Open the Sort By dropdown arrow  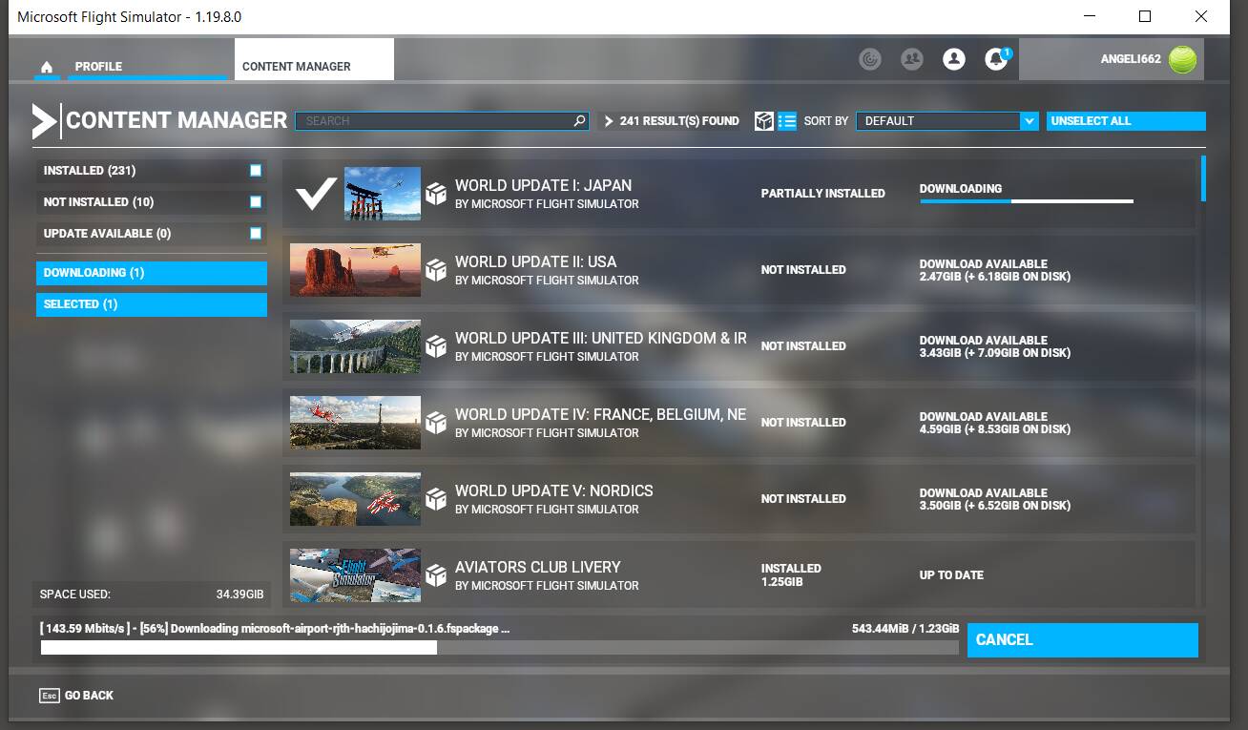(1029, 121)
